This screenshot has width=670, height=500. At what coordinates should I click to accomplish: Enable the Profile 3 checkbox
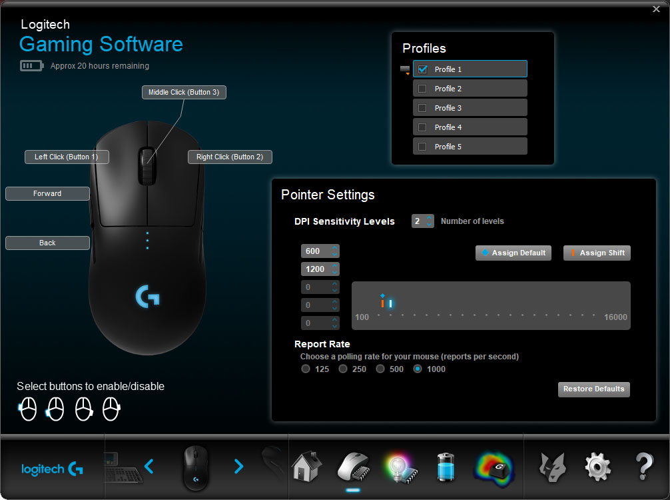pyautogui.click(x=422, y=108)
